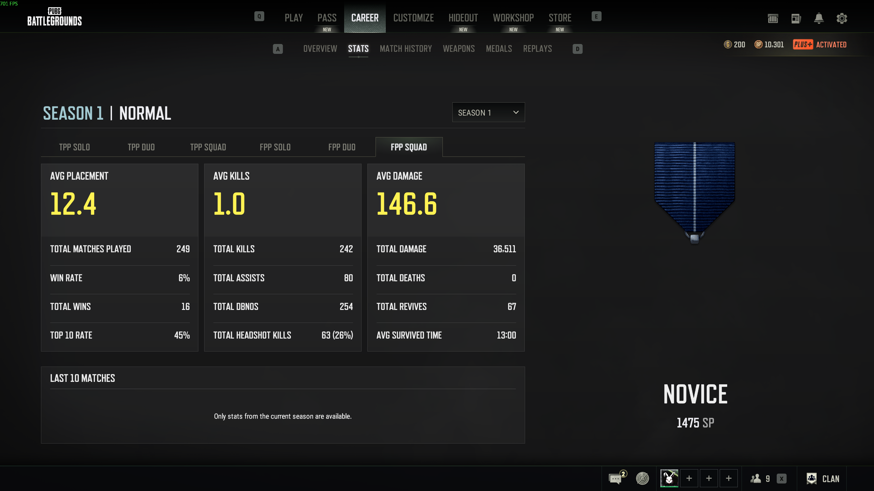Click the radar icon in bottom bar
The image size is (874, 491).
(642, 478)
